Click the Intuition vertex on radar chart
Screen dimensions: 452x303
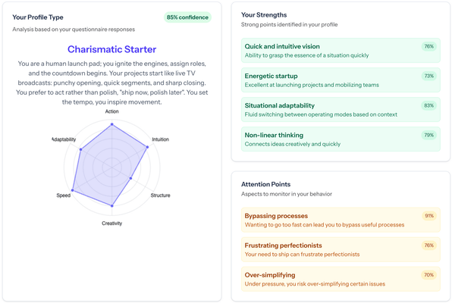pyautogui.click(x=147, y=147)
